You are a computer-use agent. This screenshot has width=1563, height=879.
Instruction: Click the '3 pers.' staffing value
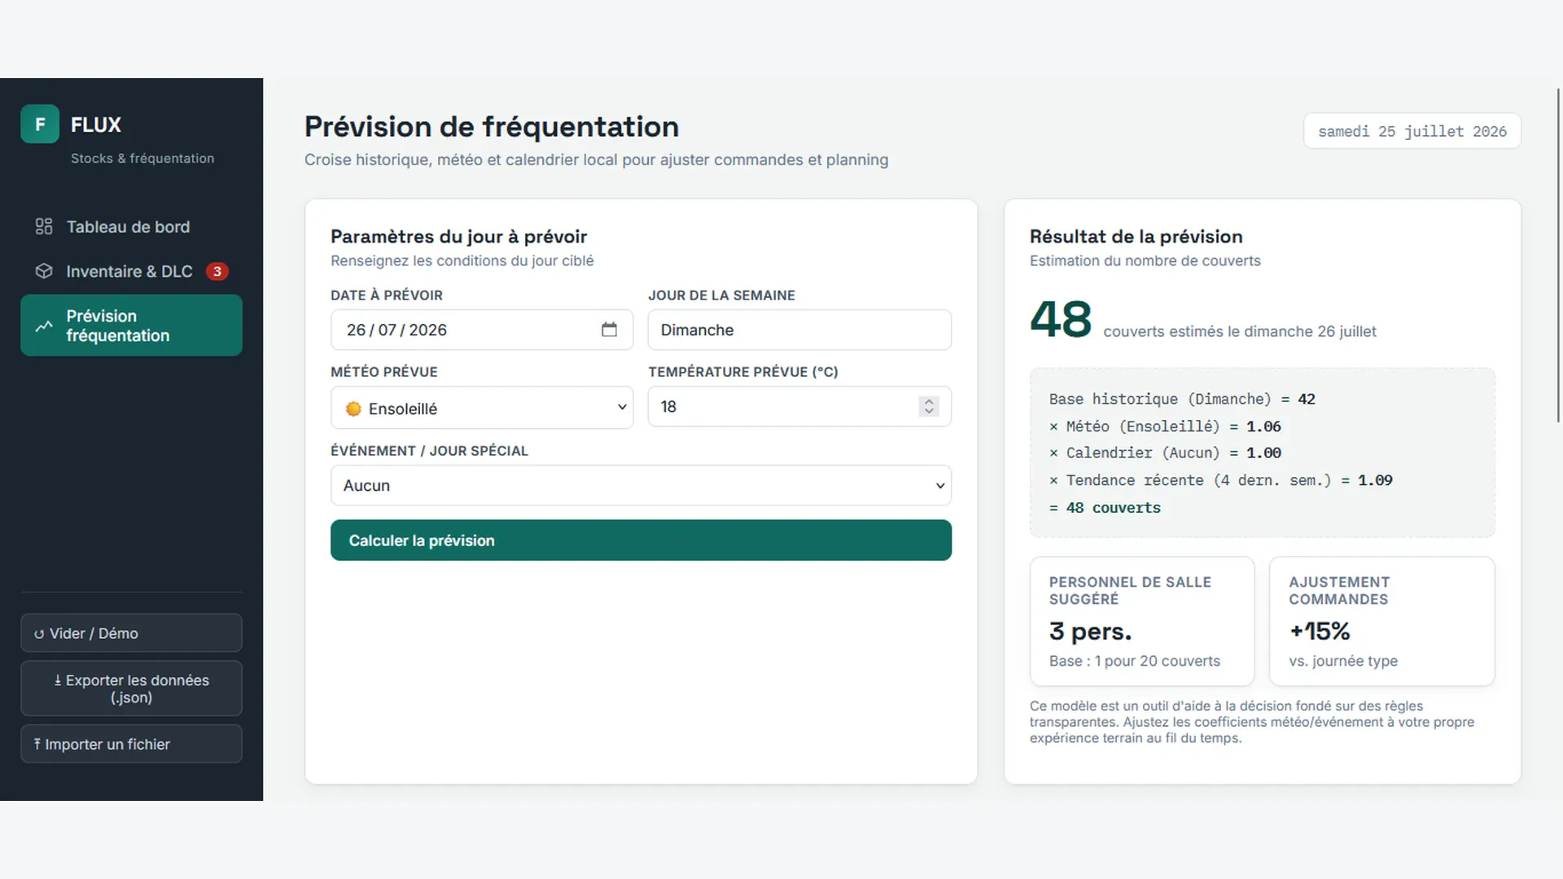1090,632
